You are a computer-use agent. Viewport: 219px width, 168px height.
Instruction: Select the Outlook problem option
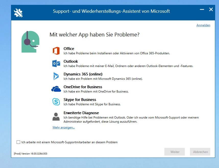71,61
